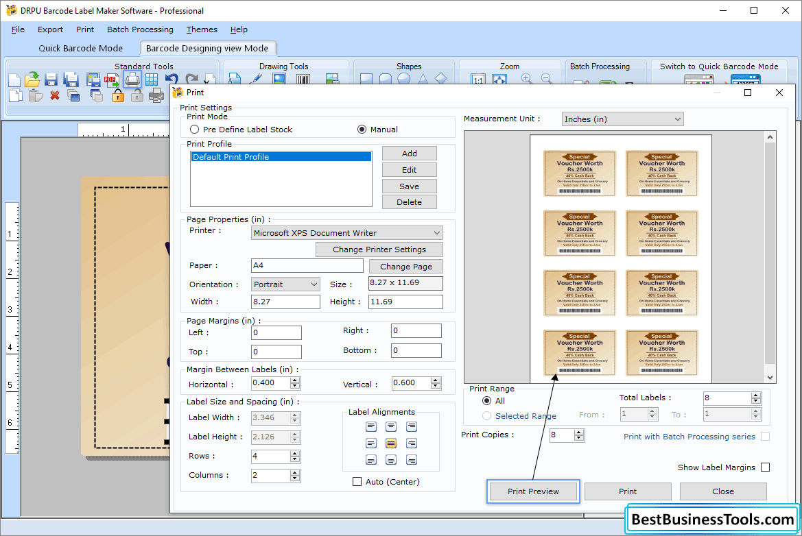Click the Undo arrow icon

171,76
